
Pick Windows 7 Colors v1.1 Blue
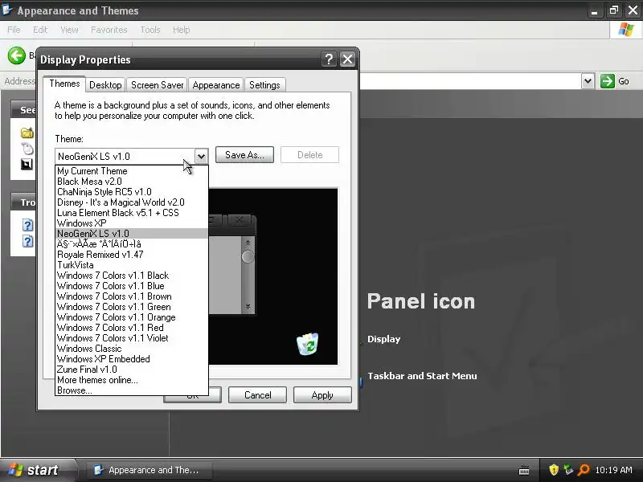131,286
